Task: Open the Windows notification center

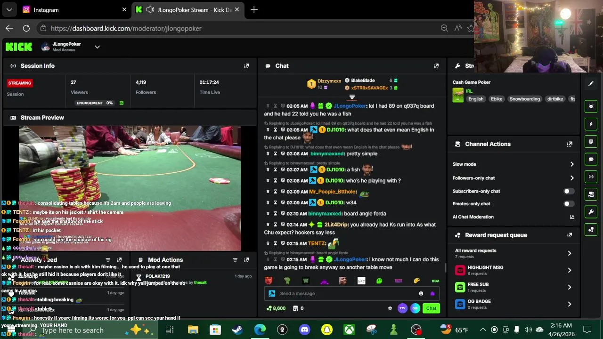Action: coord(587,330)
